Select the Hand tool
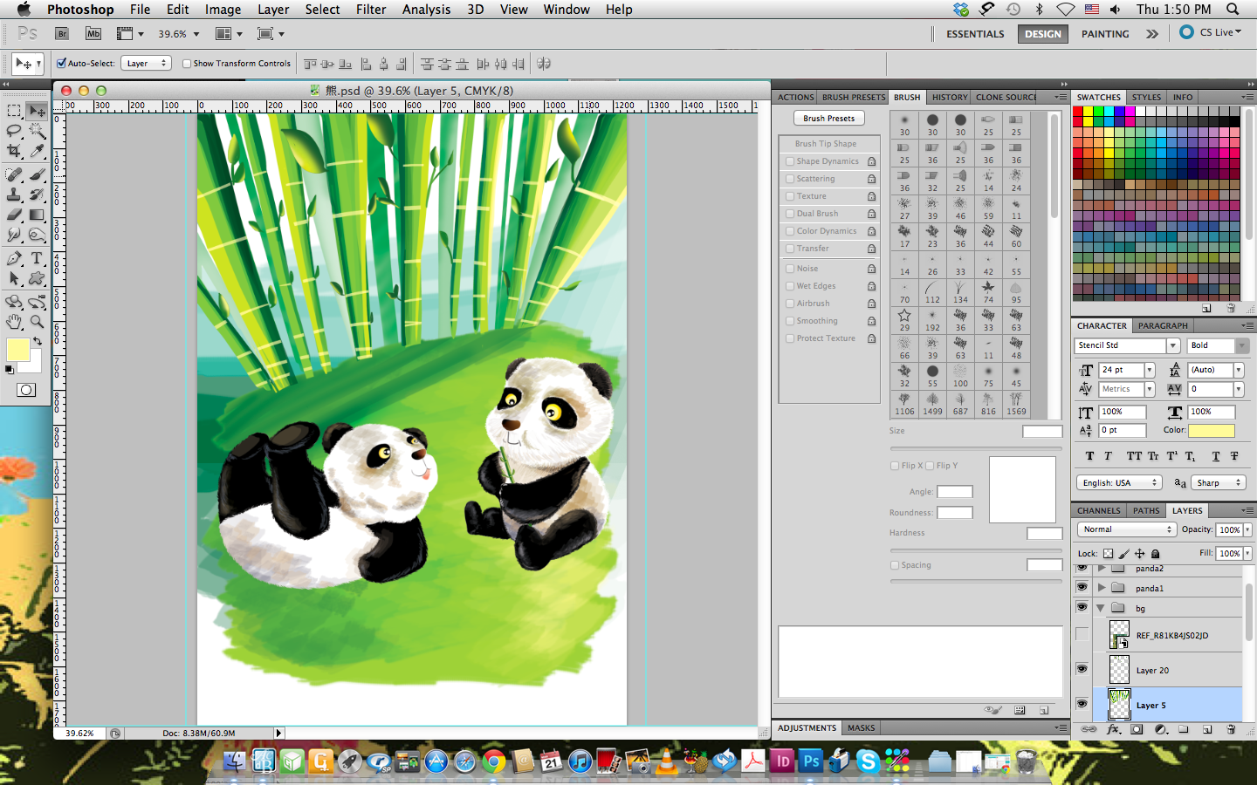The width and height of the screenshot is (1257, 785). pos(14,322)
